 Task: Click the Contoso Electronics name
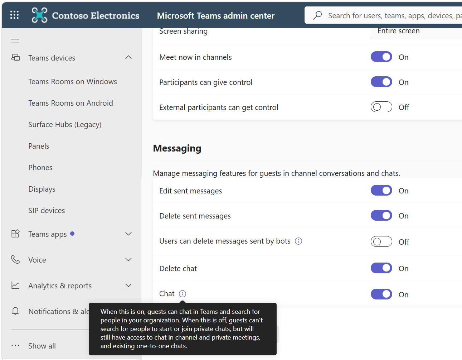[96, 16]
